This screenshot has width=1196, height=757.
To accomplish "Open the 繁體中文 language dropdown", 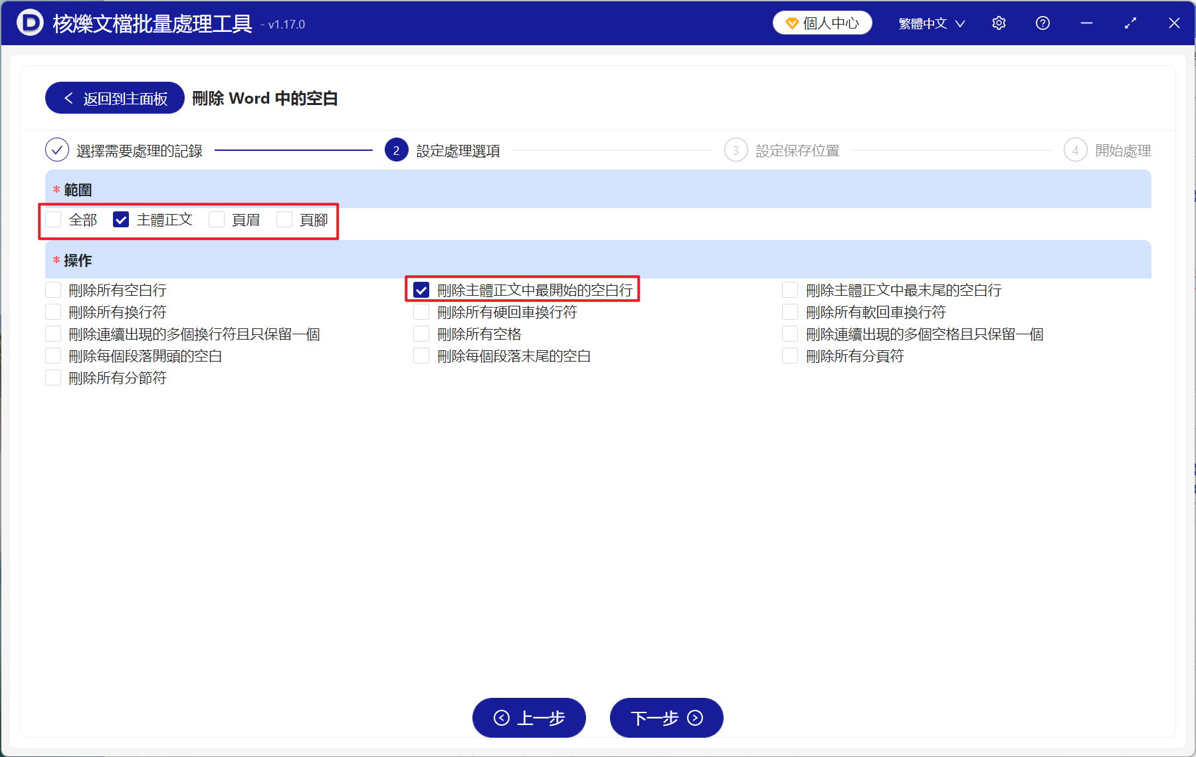I will coord(930,23).
